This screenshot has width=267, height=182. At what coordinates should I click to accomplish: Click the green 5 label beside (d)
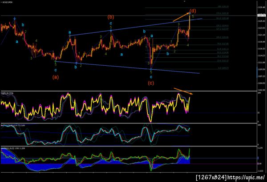pyautogui.click(x=193, y=16)
